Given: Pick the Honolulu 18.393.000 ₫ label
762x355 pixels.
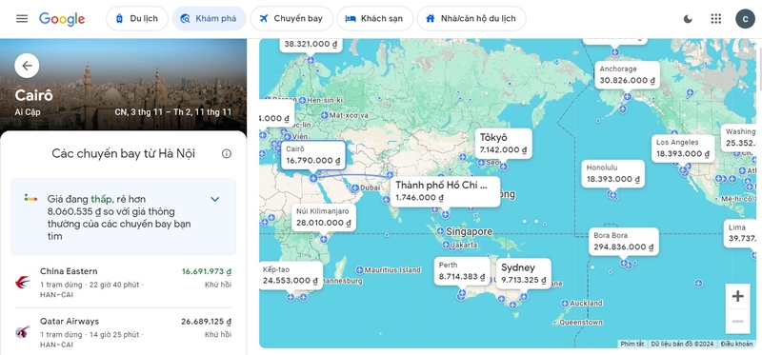Looking at the screenshot, I should (613, 174).
